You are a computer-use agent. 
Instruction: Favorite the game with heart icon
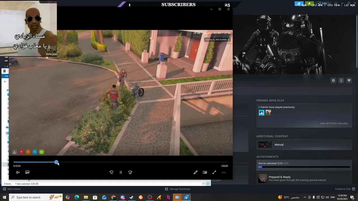349,80
